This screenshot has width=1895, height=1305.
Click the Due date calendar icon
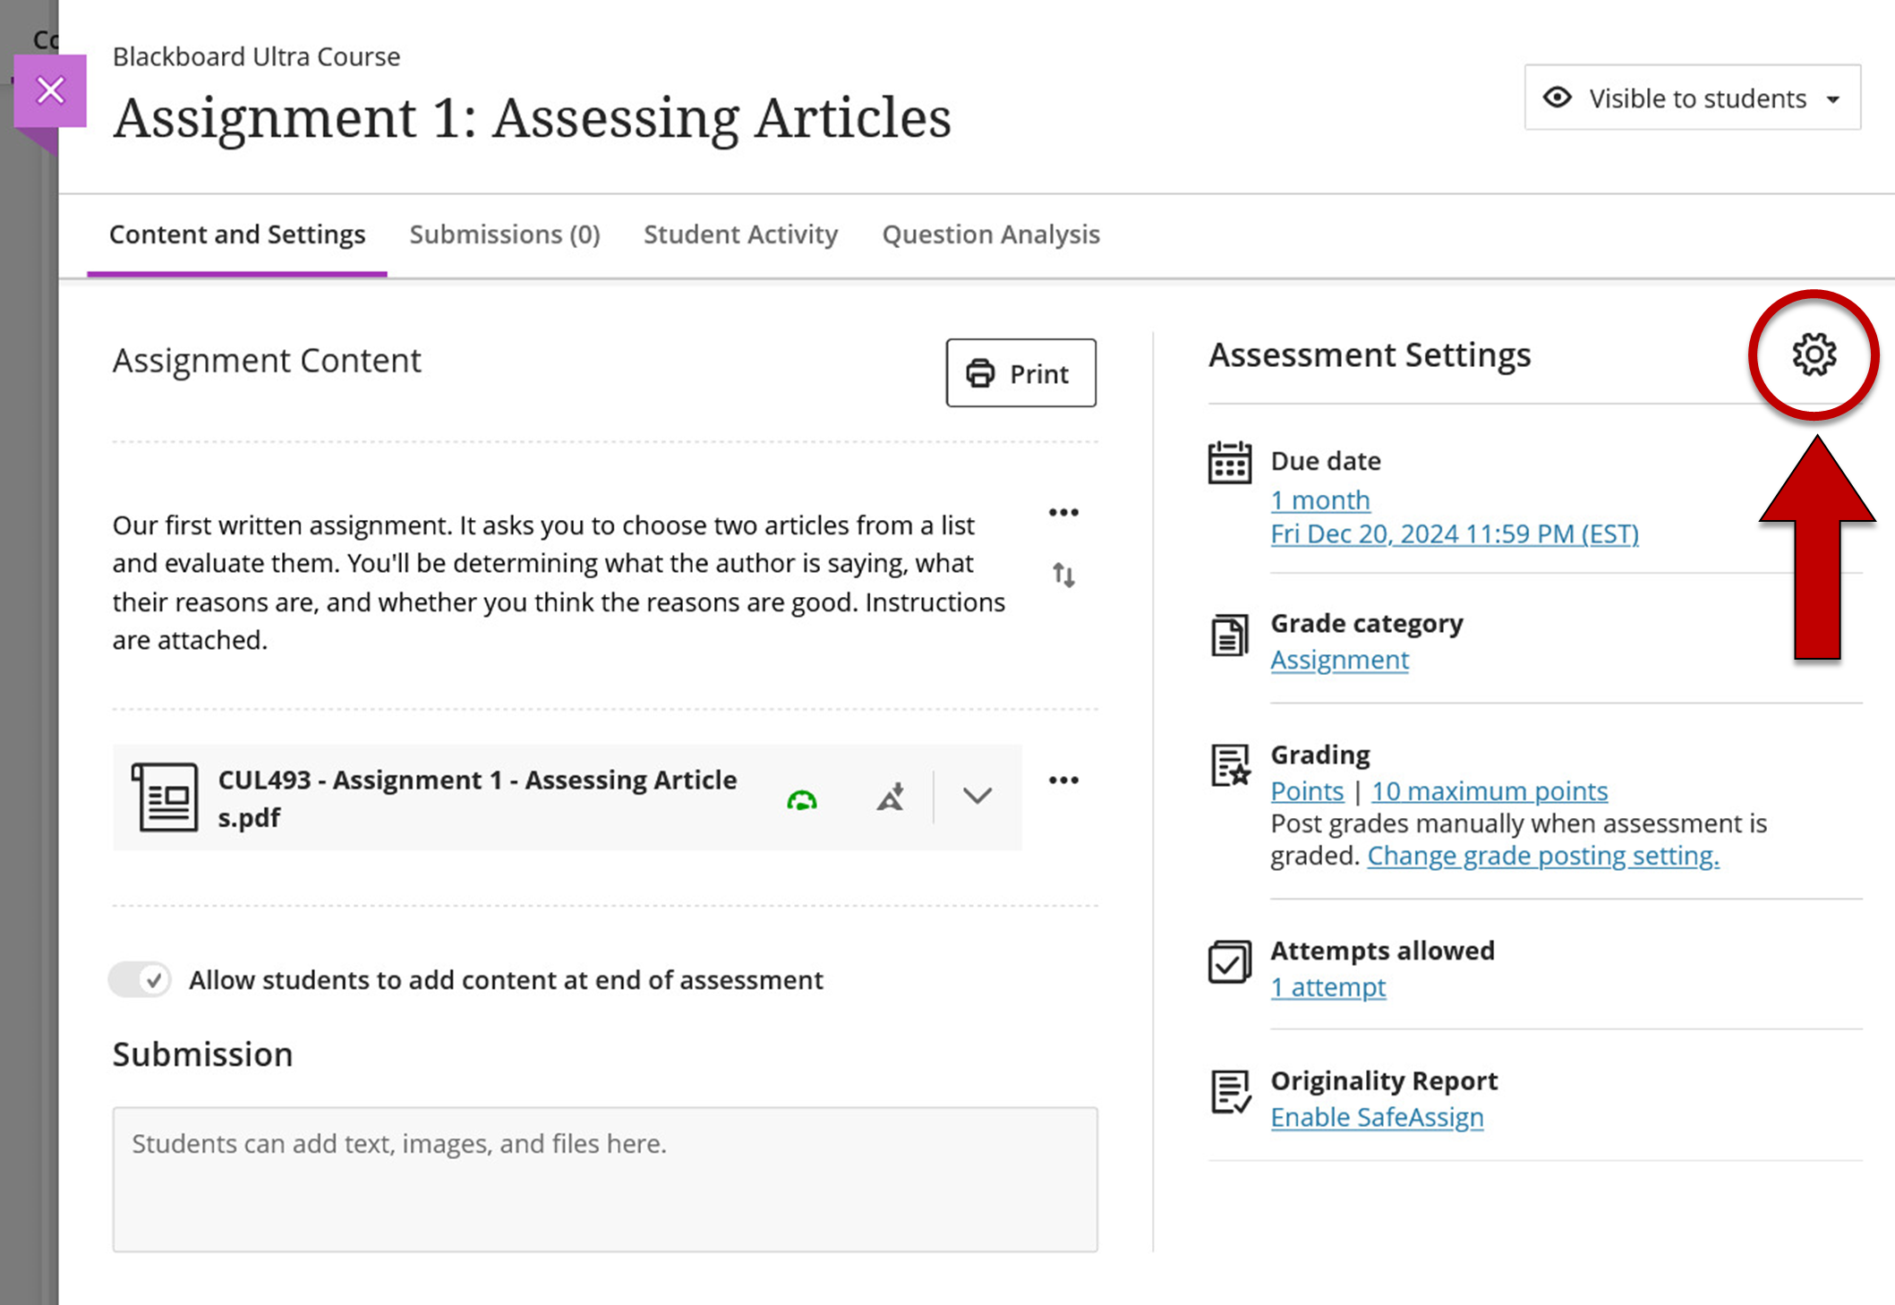coord(1229,463)
